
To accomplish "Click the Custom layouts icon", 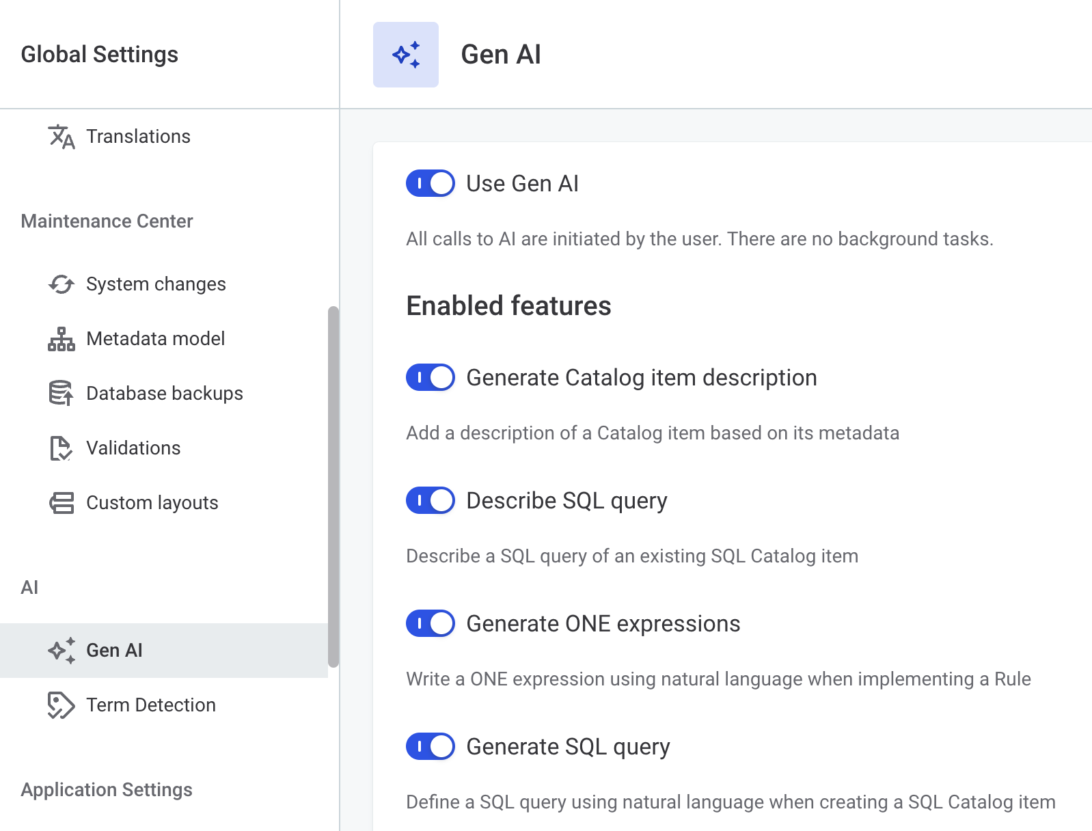I will coord(62,503).
